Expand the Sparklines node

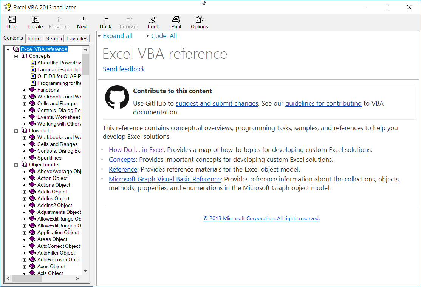[x=24, y=158]
